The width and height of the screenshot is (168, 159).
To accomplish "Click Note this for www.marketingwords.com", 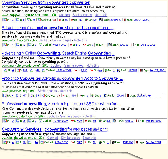I will pyautogui.click(x=93, y=66).
